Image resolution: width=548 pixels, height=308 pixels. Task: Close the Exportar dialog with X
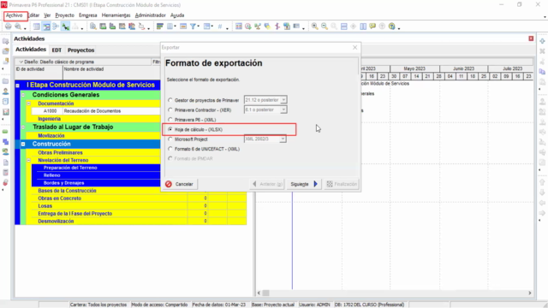(x=354, y=48)
